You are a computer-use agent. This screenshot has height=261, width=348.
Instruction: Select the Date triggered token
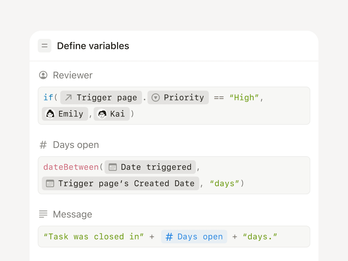tap(150, 167)
